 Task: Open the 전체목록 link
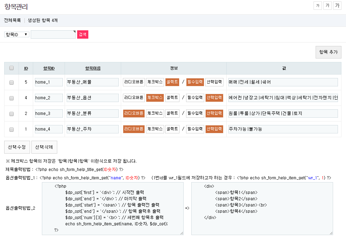point(12,20)
